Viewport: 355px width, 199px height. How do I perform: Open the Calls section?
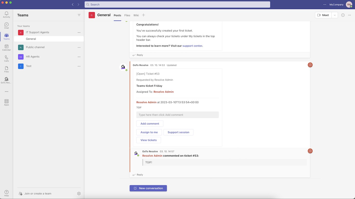(x=6, y=59)
